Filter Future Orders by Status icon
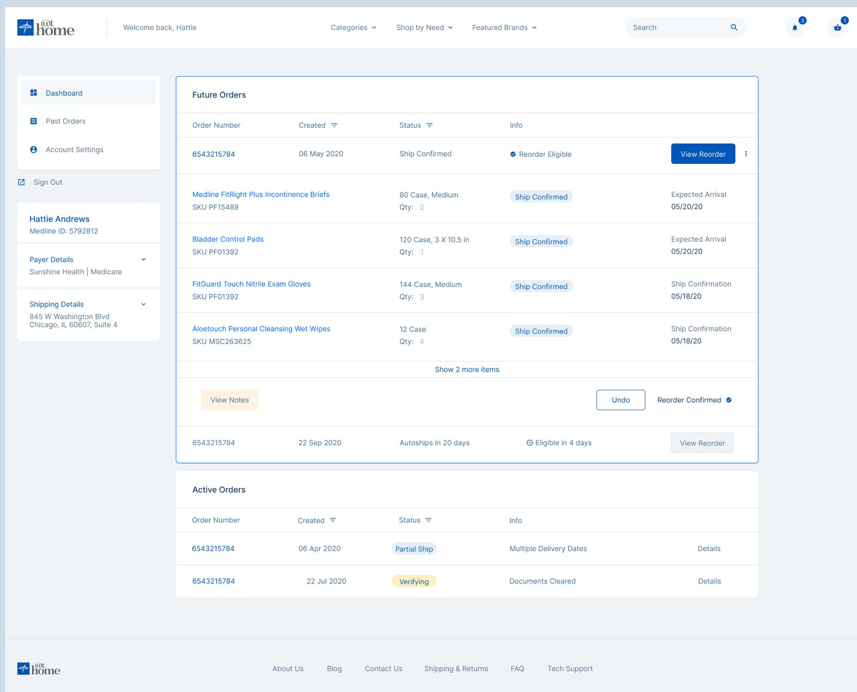The width and height of the screenshot is (857, 692). point(430,125)
